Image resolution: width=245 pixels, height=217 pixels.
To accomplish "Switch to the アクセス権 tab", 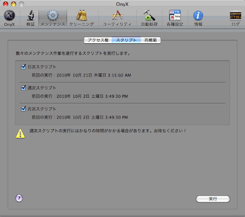I will [98, 40].
